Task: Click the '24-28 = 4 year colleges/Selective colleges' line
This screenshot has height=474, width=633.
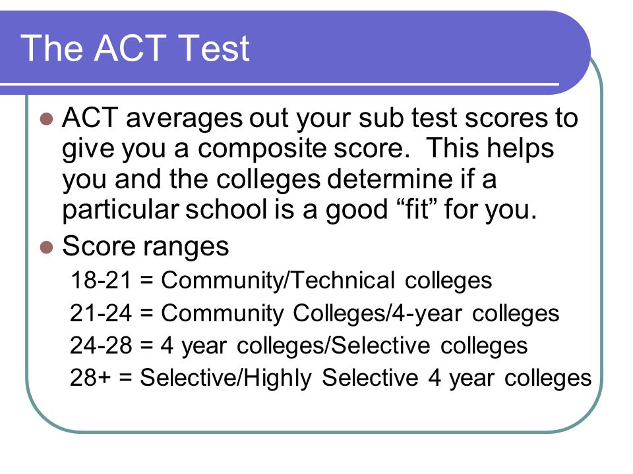Action: tap(299, 346)
